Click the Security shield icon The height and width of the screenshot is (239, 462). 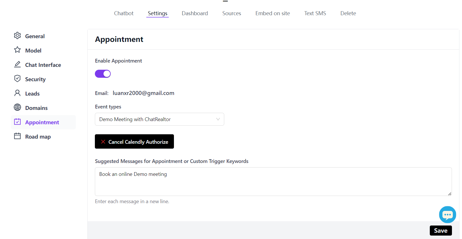pyautogui.click(x=17, y=79)
